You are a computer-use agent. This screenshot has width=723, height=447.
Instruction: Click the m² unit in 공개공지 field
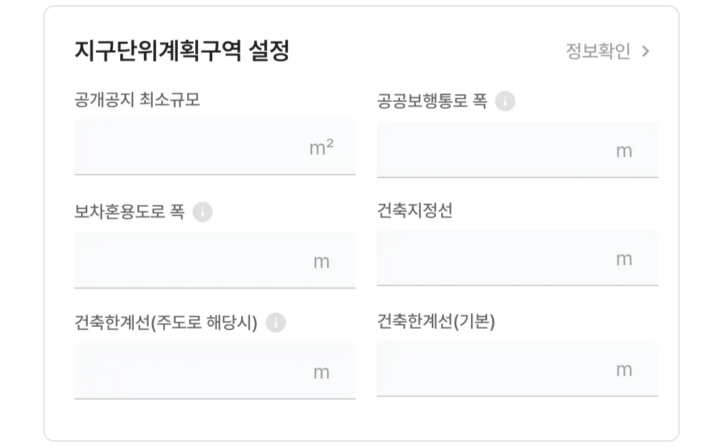pyautogui.click(x=322, y=147)
